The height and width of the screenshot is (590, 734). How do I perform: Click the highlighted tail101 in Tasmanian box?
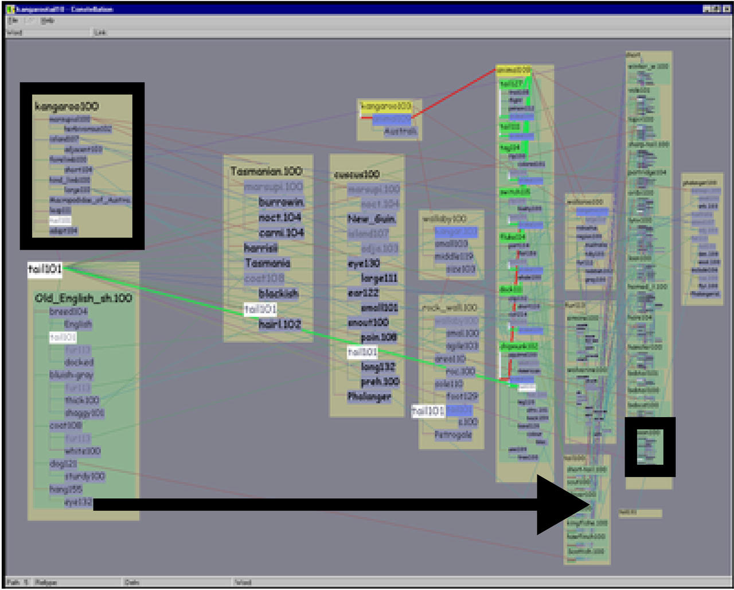click(x=260, y=309)
